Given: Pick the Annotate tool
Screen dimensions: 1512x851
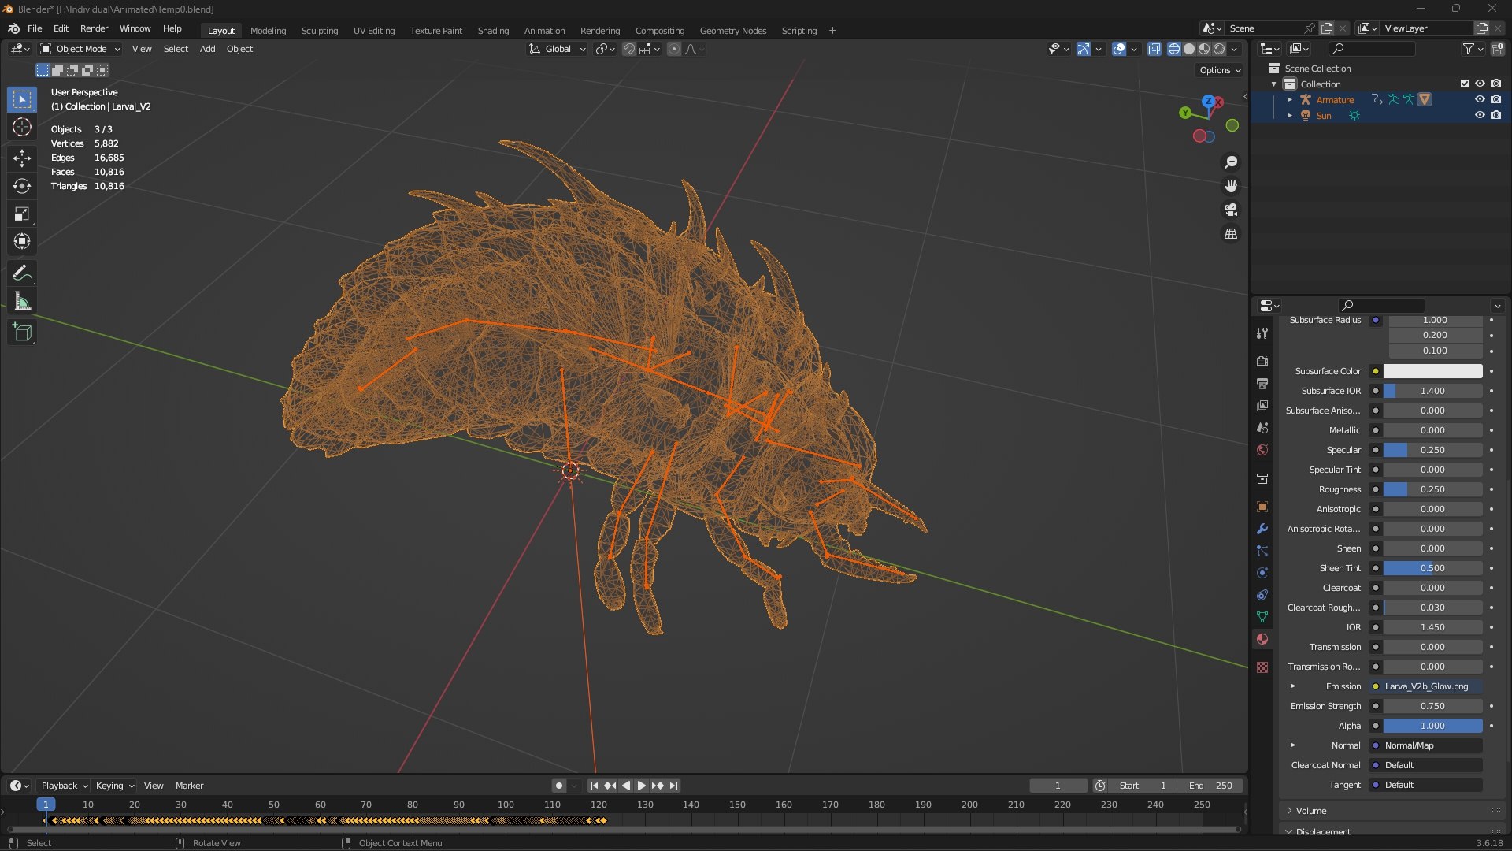Looking at the screenshot, I should pyautogui.click(x=22, y=273).
